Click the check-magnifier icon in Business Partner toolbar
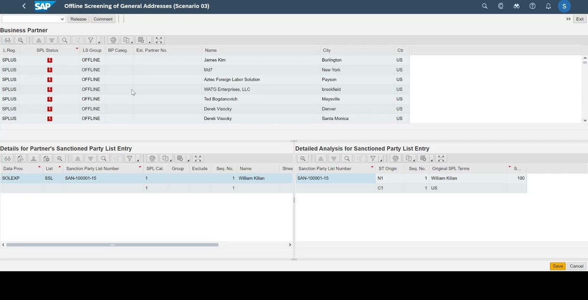 (x=21, y=40)
